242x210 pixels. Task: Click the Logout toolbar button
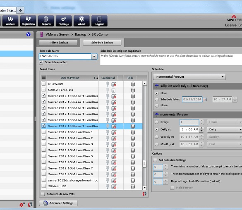pyautogui.click(x=99, y=21)
